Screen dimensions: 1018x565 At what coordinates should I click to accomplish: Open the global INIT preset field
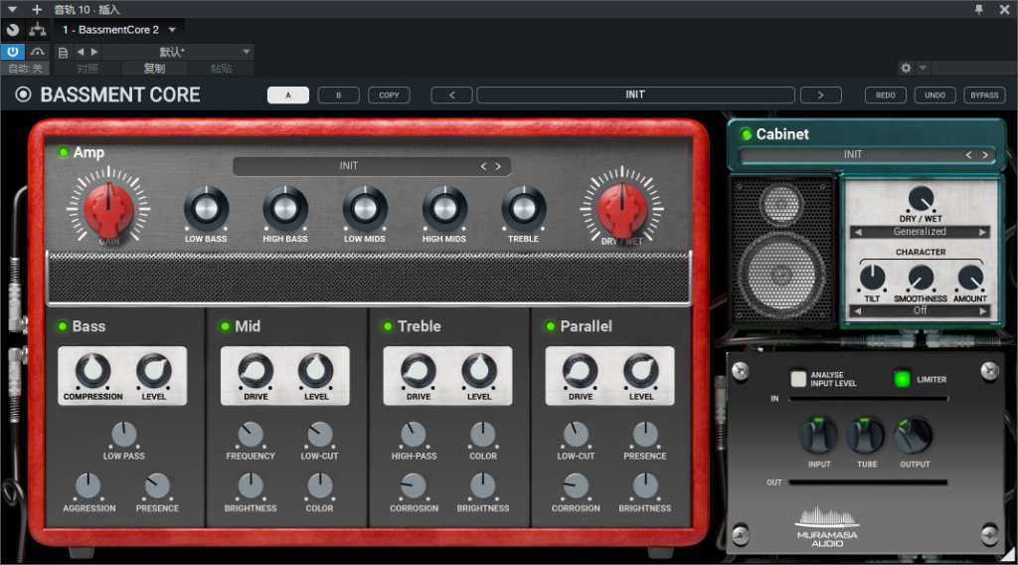click(635, 94)
